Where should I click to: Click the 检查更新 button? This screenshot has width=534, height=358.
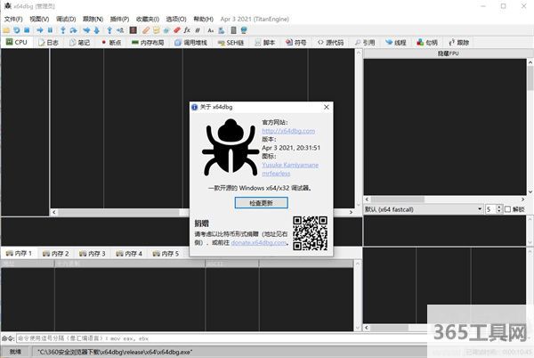pyautogui.click(x=261, y=202)
